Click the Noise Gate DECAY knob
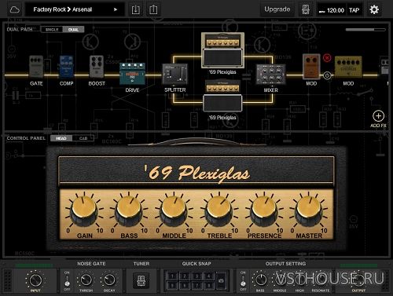Viewport: 393px width, 296px height. pos(109,280)
